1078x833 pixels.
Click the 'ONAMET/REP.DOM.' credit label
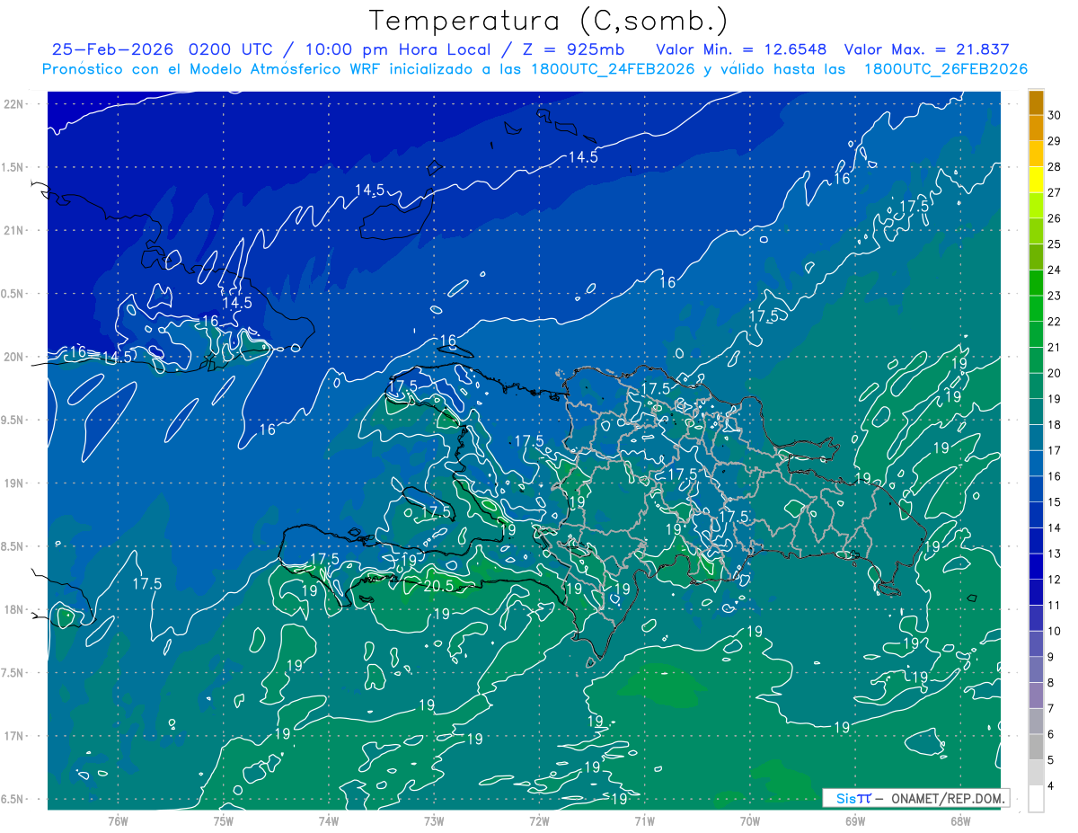click(949, 798)
